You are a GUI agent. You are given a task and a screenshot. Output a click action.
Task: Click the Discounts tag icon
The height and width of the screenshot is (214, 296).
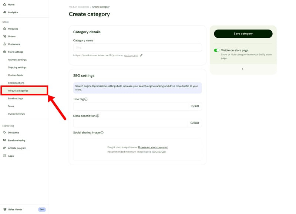[4, 132]
